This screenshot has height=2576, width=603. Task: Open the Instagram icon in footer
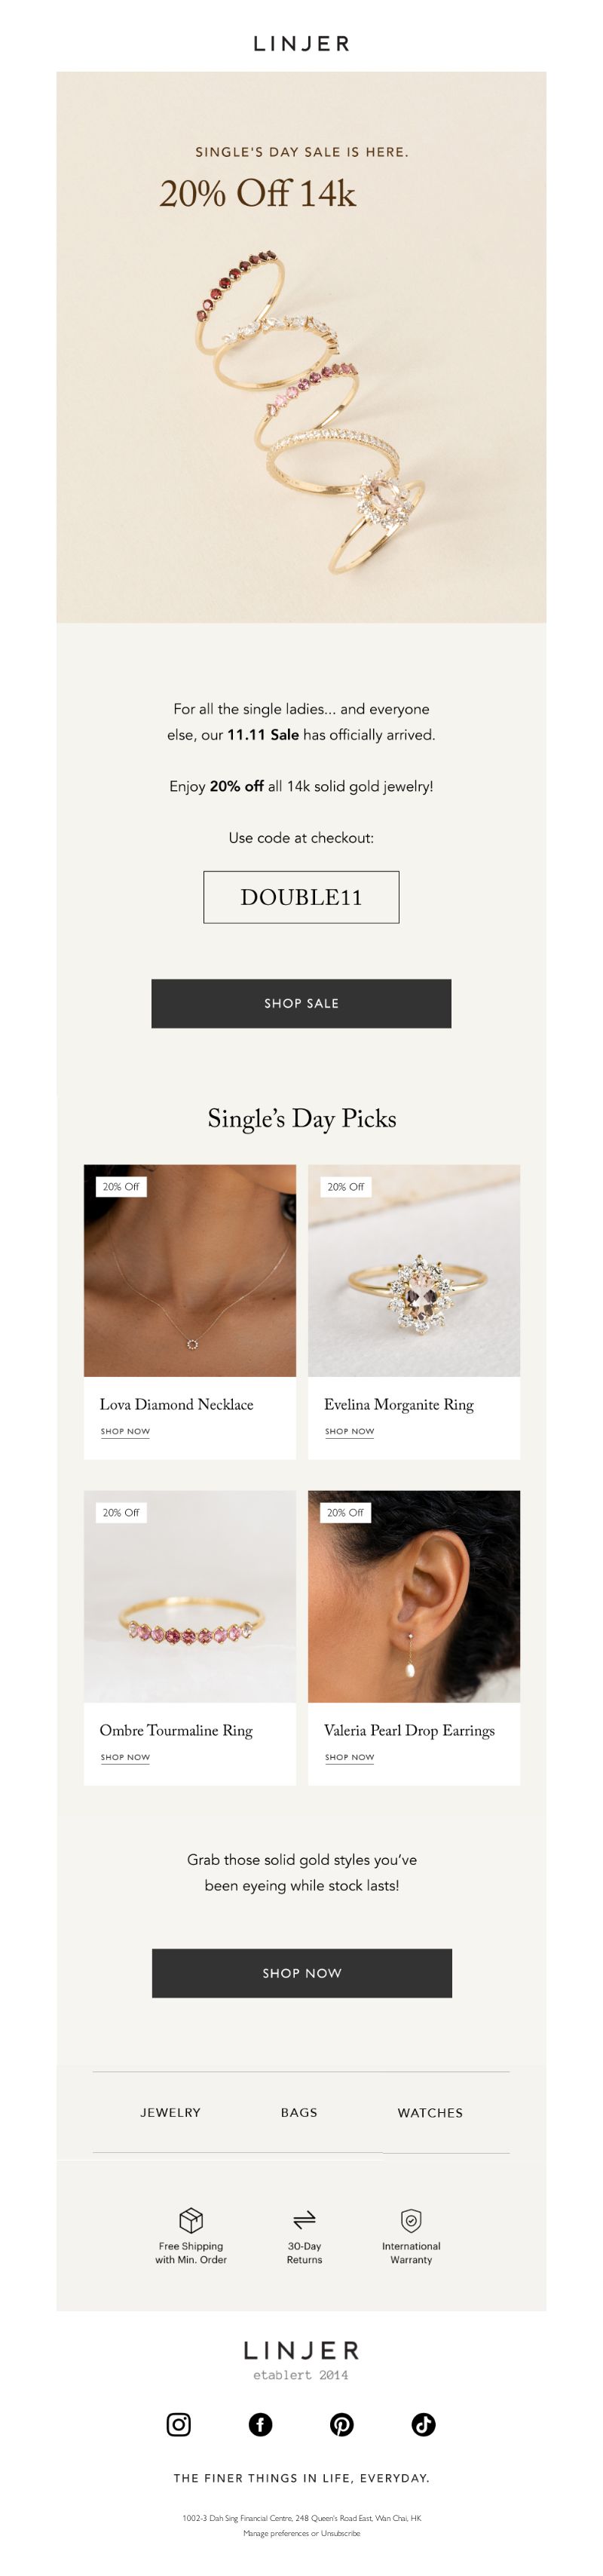click(178, 2424)
